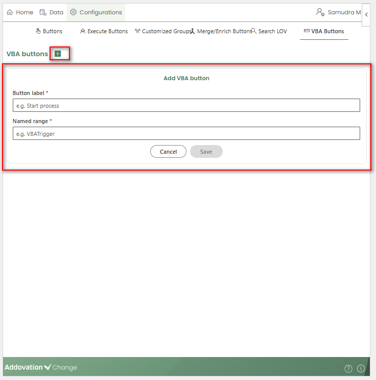
Task: Open the Data section
Action: (52, 12)
